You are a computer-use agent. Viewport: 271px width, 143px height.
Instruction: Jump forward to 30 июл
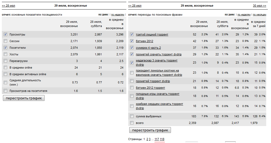point(260,6)
